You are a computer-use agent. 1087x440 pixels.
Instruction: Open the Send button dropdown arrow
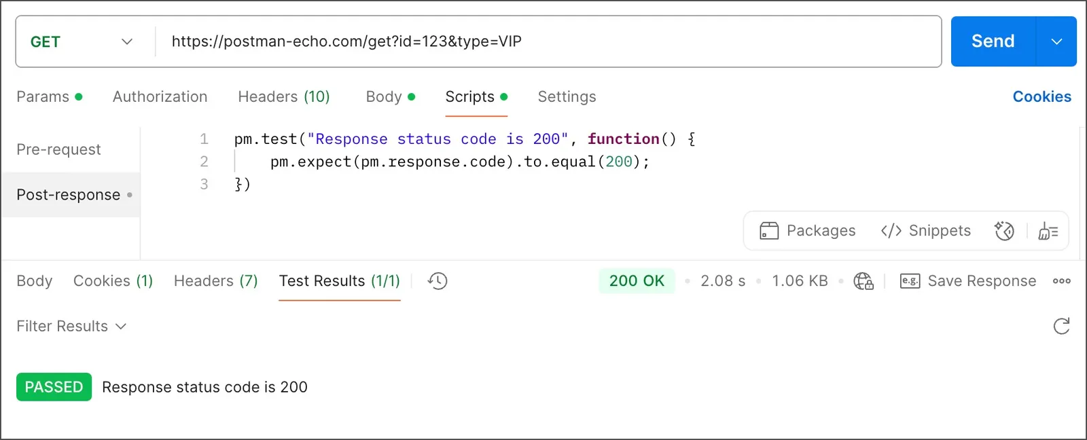(x=1056, y=41)
